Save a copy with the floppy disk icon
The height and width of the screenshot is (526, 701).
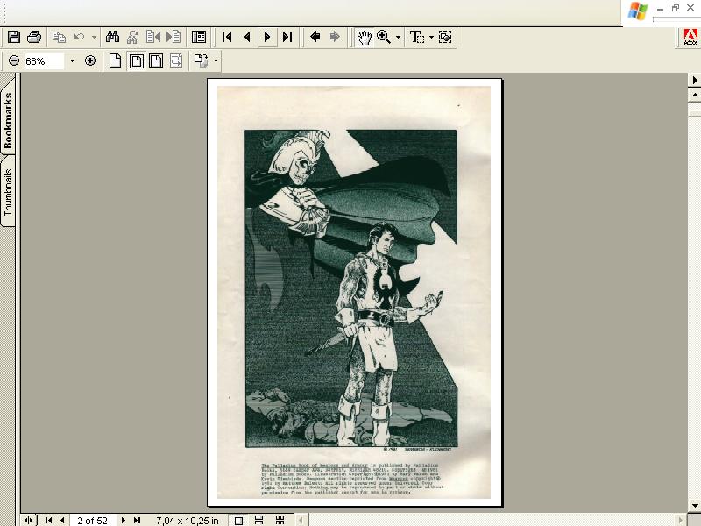pyautogui.click(x=14, y=37)
